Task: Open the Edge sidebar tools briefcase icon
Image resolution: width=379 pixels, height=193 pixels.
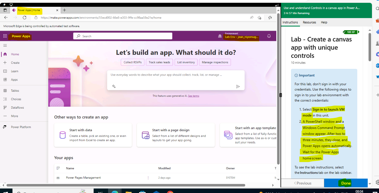Action: pyautogui.click(x=377, y=21)
